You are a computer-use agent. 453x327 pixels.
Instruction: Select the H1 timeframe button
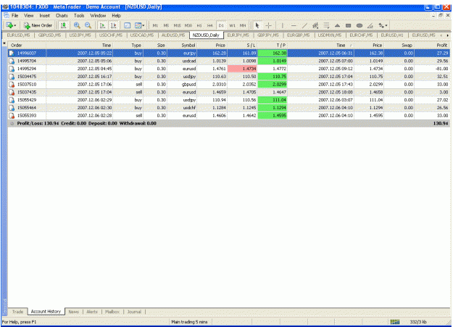pyautogui.click(x=199, y=25)
